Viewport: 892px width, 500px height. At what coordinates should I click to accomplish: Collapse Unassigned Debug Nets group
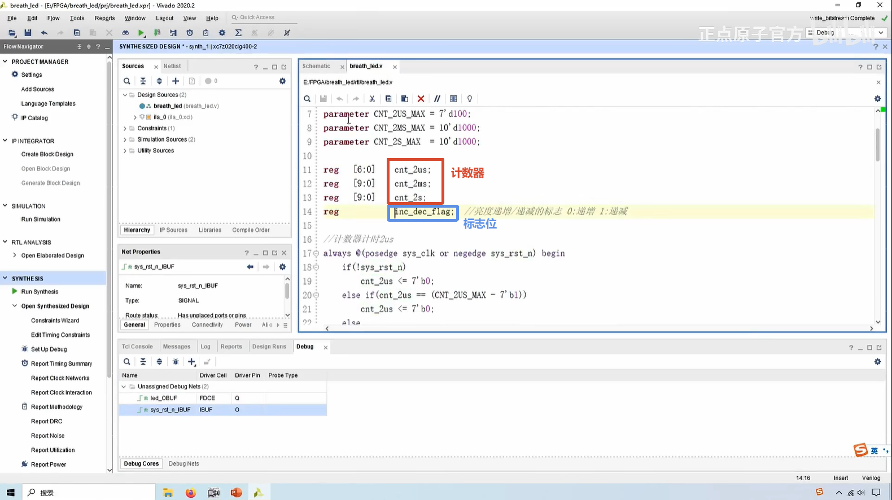(124, 387)
